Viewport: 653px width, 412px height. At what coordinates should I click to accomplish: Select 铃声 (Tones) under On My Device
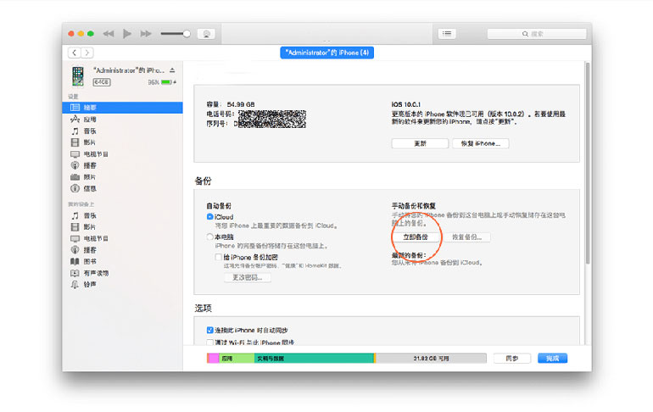click(75, 285)
